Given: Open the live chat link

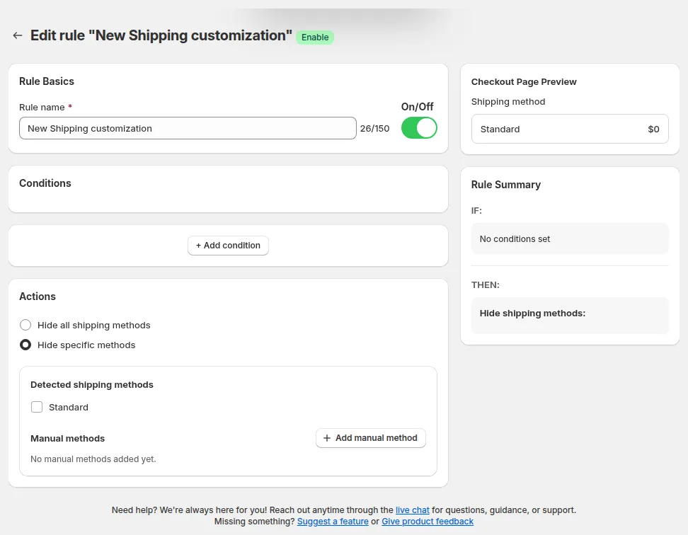Looking at the screenshot, I should click(413, 510).
